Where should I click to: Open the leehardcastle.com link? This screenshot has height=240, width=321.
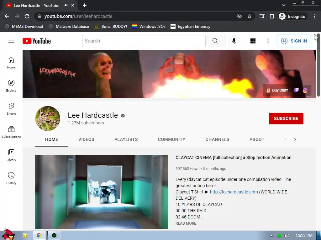coord(234,192)
